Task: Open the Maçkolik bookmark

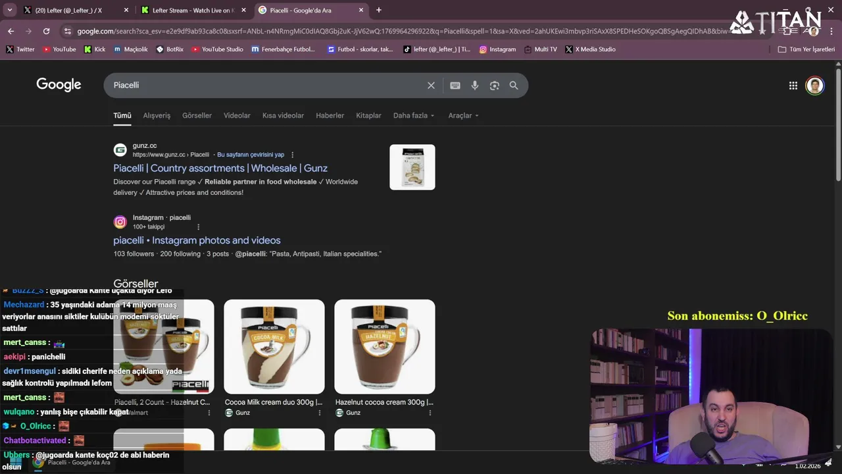Action: (x=131, y=49)
